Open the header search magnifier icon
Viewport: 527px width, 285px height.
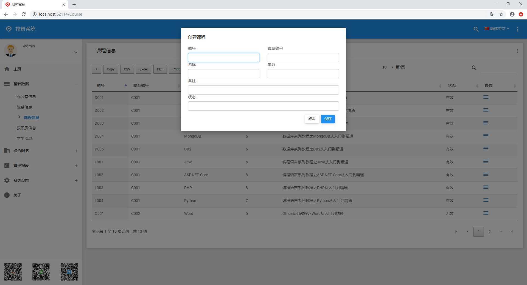(476, 29)
